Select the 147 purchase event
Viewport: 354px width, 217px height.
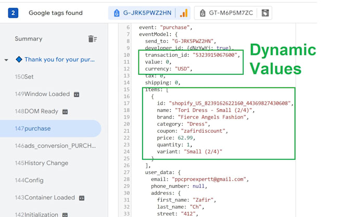pyautogui.click(x=50, y=129)
